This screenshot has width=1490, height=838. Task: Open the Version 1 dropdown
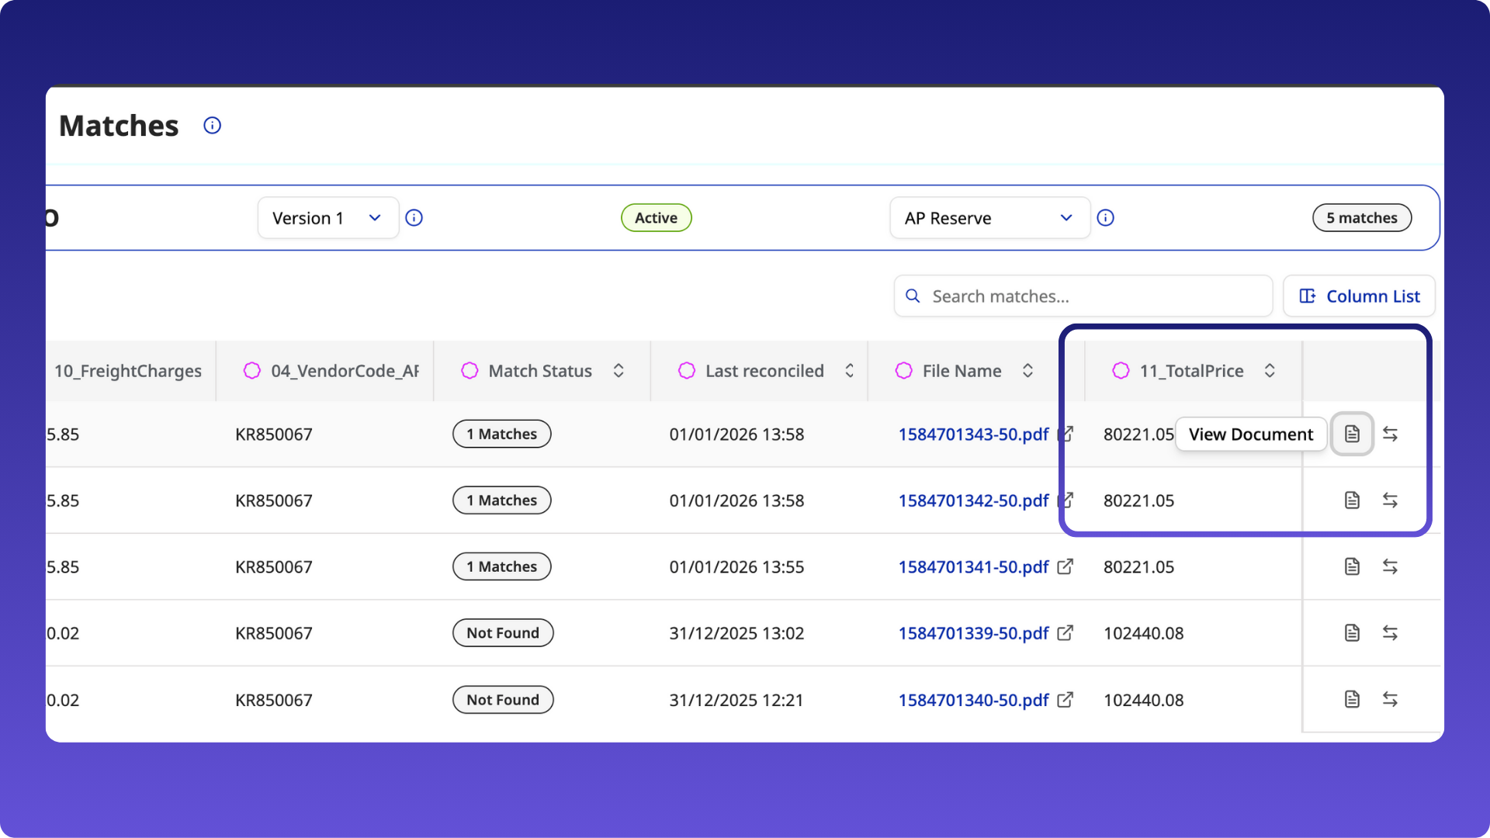pyautogui.click(x=327, y=218)
